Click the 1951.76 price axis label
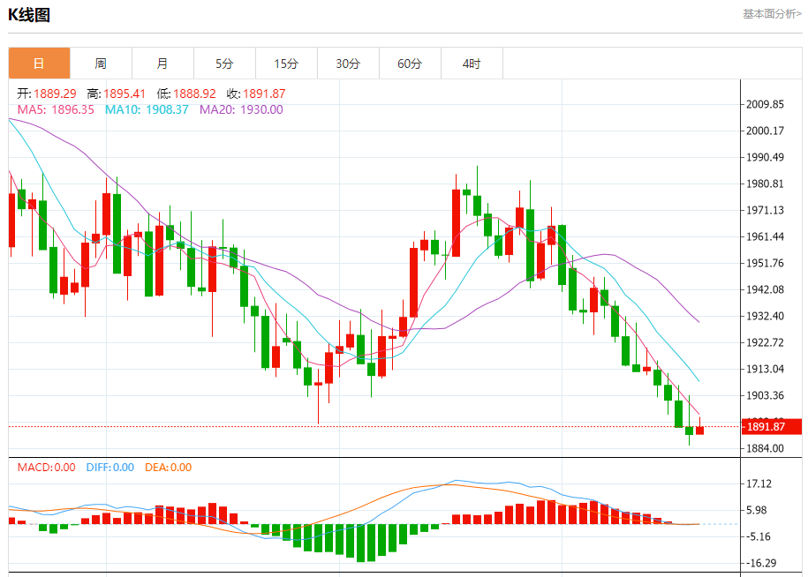 point(766,263)
